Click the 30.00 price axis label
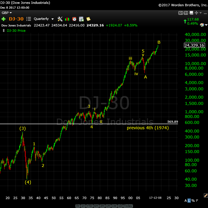 (191, 185)
